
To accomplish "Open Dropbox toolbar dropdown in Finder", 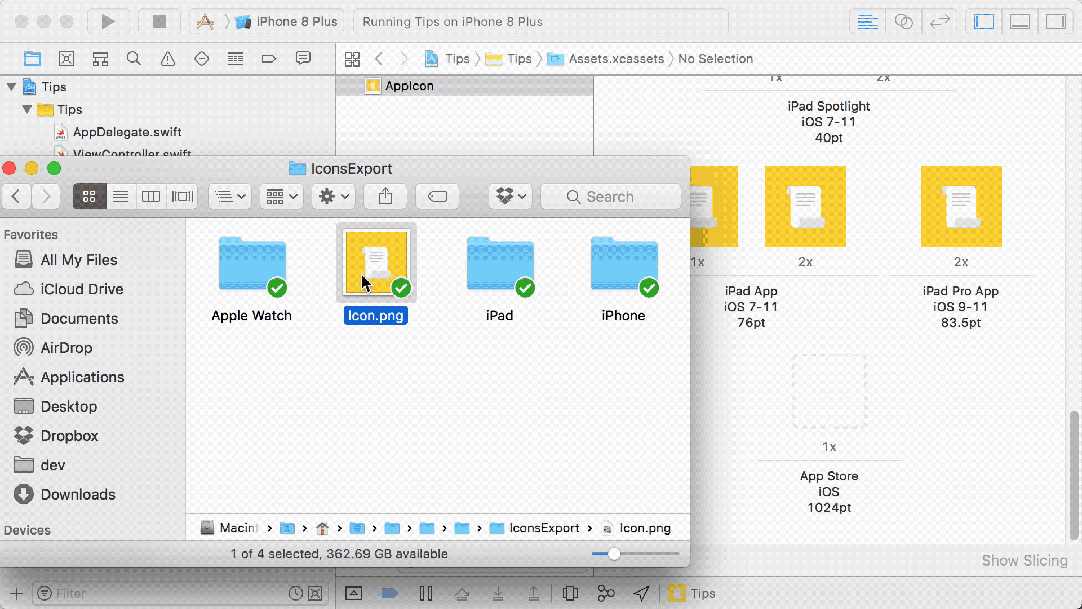I will 511,196.
